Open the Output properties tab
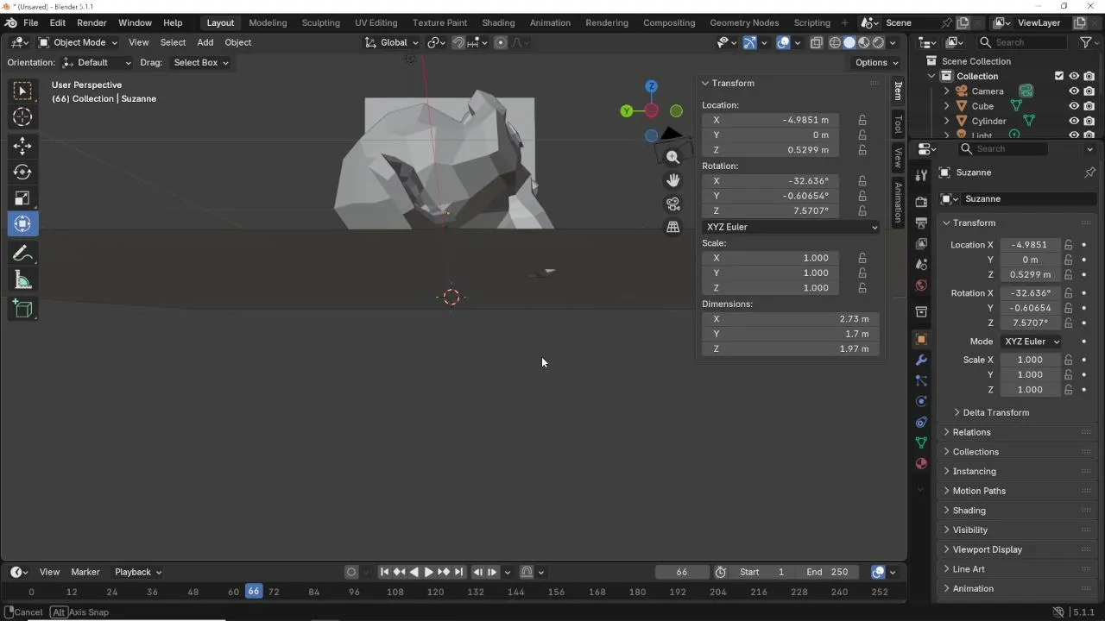The height and width of the screenshot is (621, 1105). coord(921,223)
